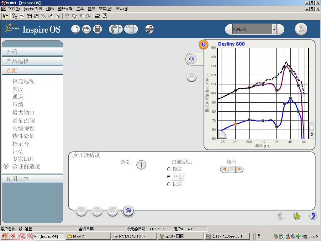321x241 pixels.
Task: Go to 快速选配 in sidebar
Action: [24, 81]
